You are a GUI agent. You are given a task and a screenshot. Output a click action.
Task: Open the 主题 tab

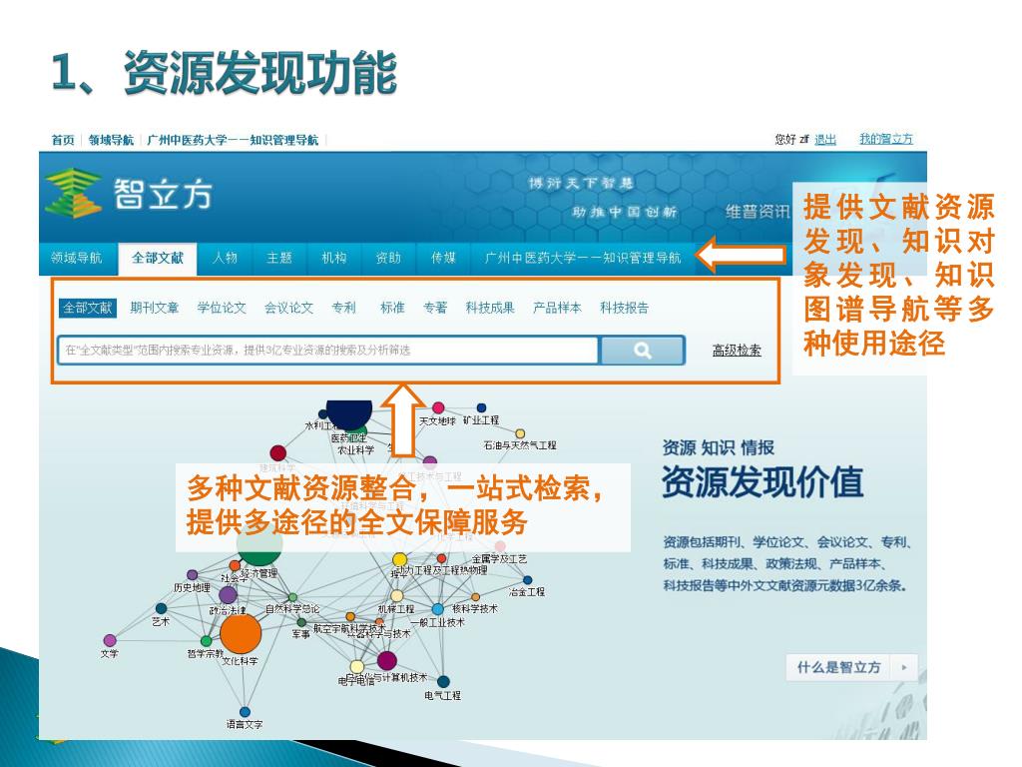(279, 258)
